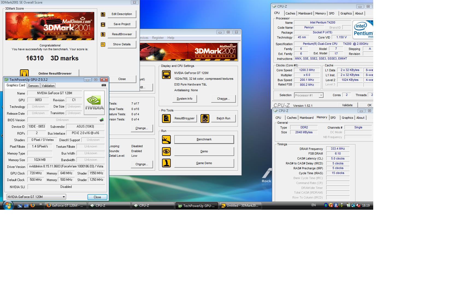Screen dimensions: 450x281
Task: Click the Save Project button
Action: tap(122, 24)
